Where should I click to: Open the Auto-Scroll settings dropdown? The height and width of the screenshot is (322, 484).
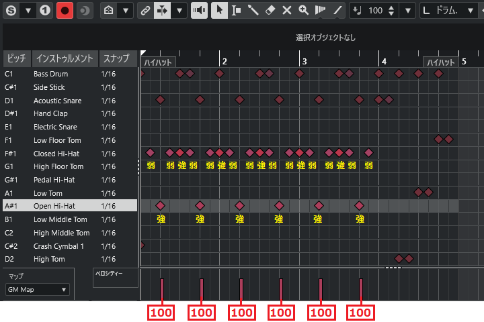pos(179,11)
